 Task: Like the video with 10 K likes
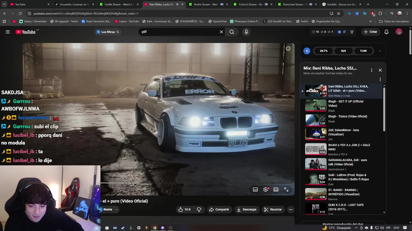(x=184, y=210)
